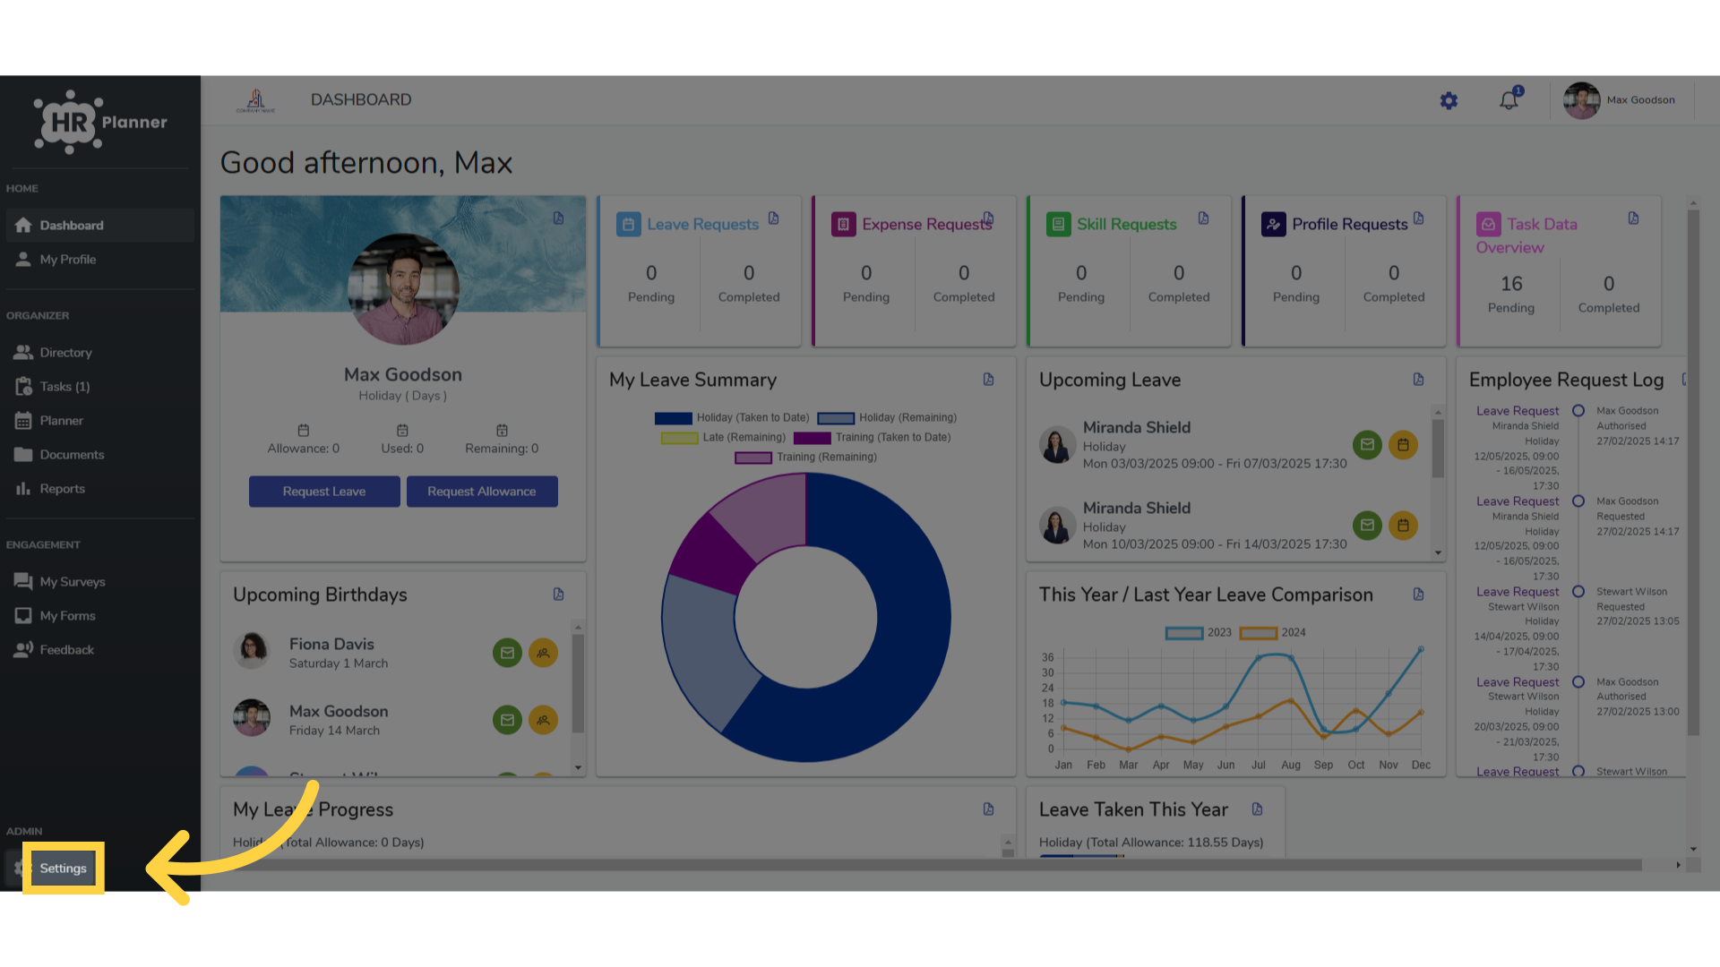Click export icon on Expense Requests card
The width and height of the screenshot is (1720, 967).
(989, 218)
